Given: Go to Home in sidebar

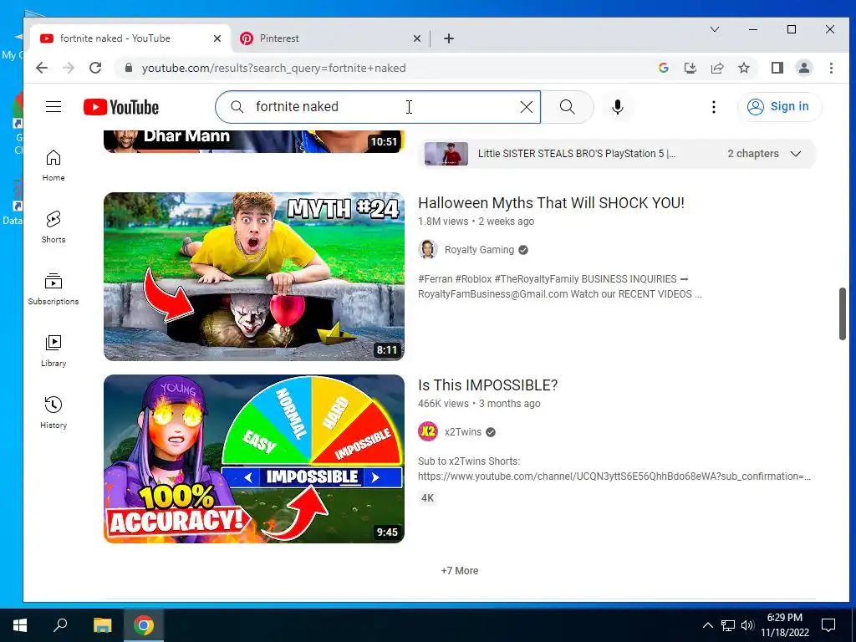Looking at the screenshot, I should [53, 166].
